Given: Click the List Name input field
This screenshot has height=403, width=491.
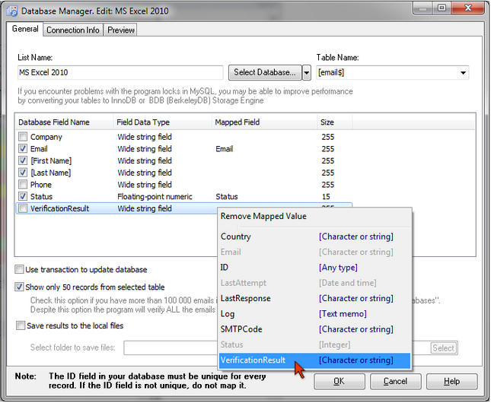Looking at the screenshot, I should pos(120,72).
